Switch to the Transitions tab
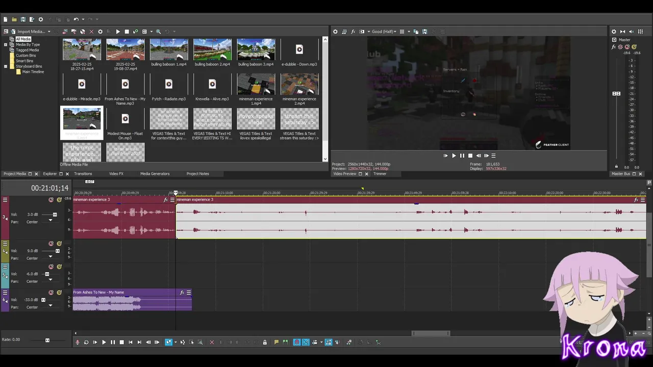This screenshot has height=367, width=653. coord(83,174)
